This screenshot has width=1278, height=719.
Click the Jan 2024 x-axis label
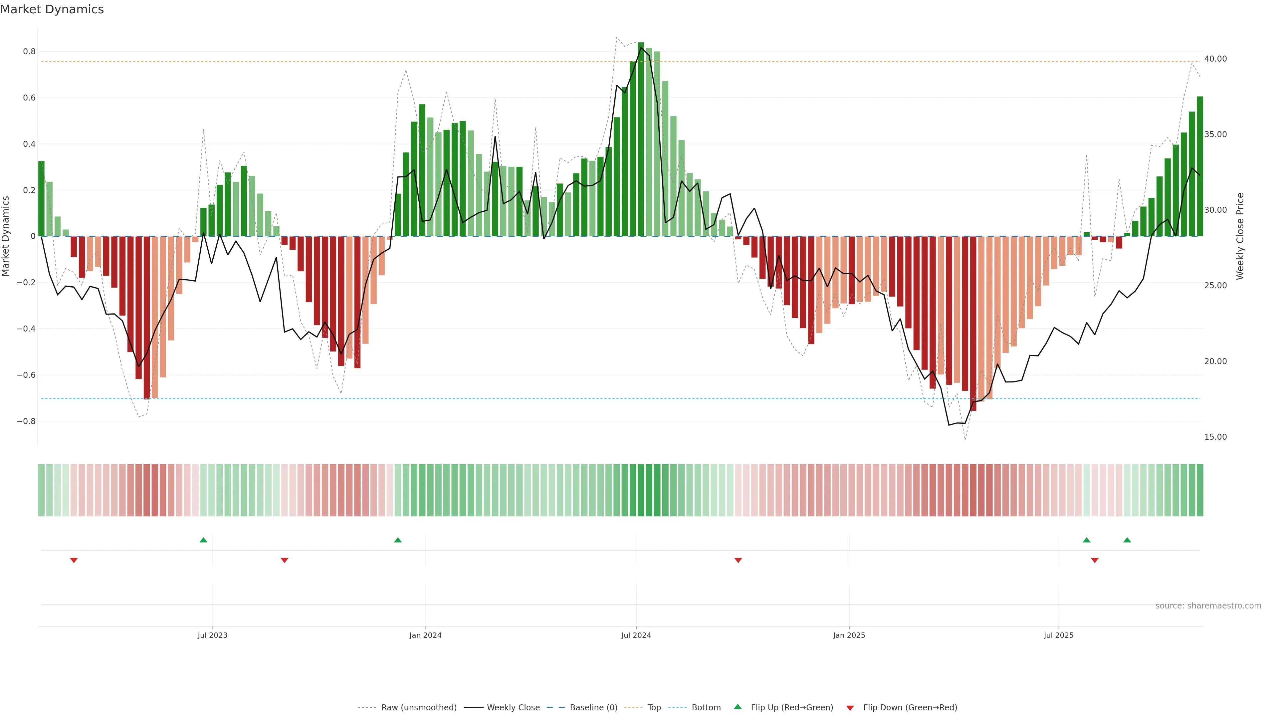[425, 635]
